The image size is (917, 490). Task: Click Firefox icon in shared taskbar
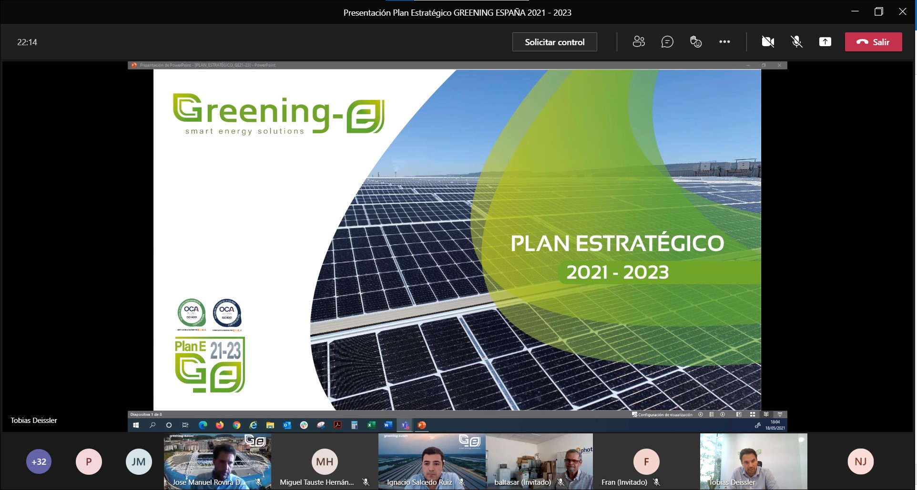click(220, 425)
